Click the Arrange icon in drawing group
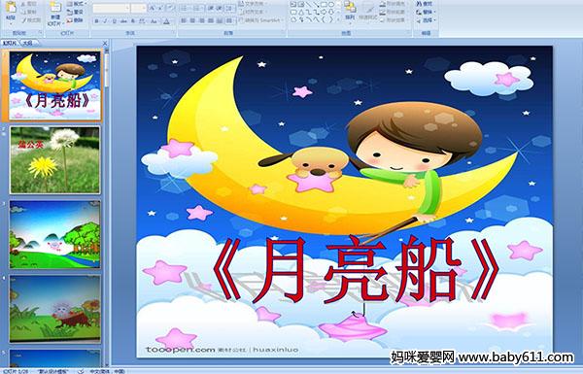Image resolution: width=583 pixels, height=374 pixels. (x=350, y=10)
